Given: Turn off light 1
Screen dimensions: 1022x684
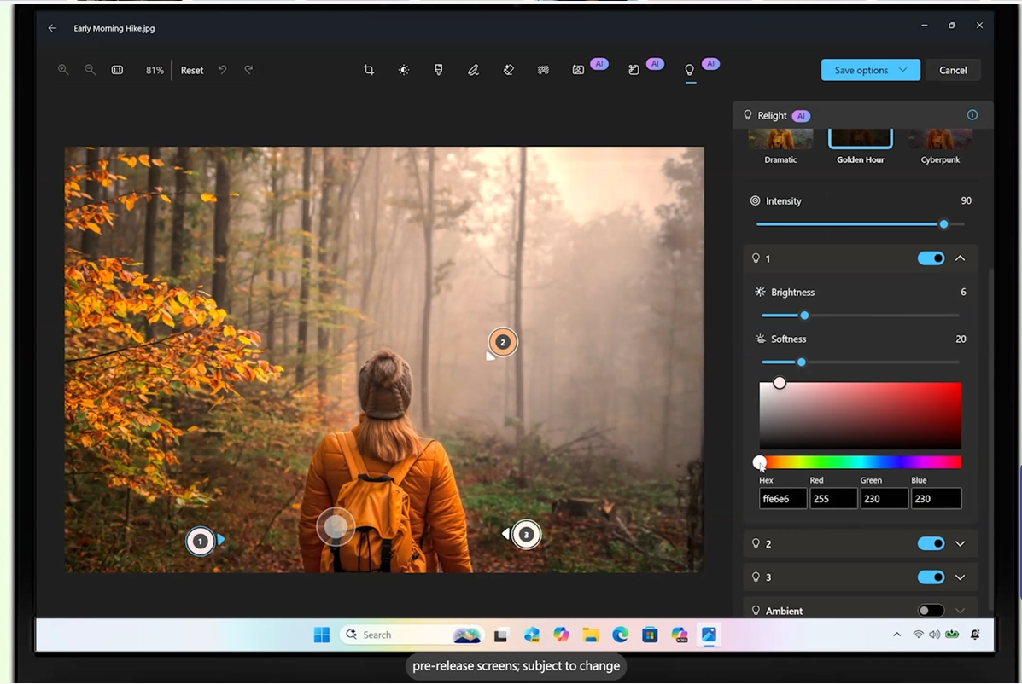Looking at the screenshot, I should pyautogui.click(x=931, y=258).
